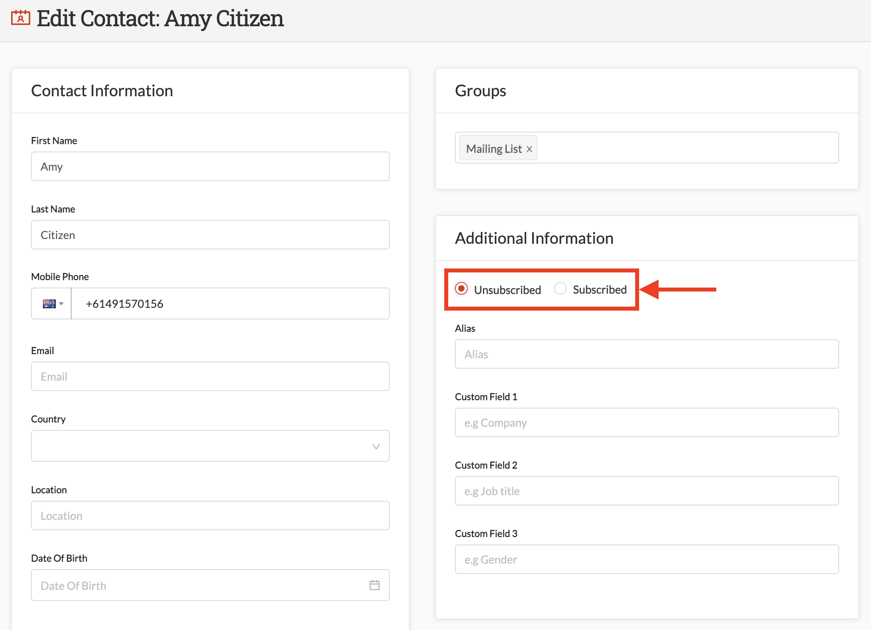Screen dimensions: 871x630
Task: Expand the Country dropdown
Action: pyautogui.click(x=210, y=446)
